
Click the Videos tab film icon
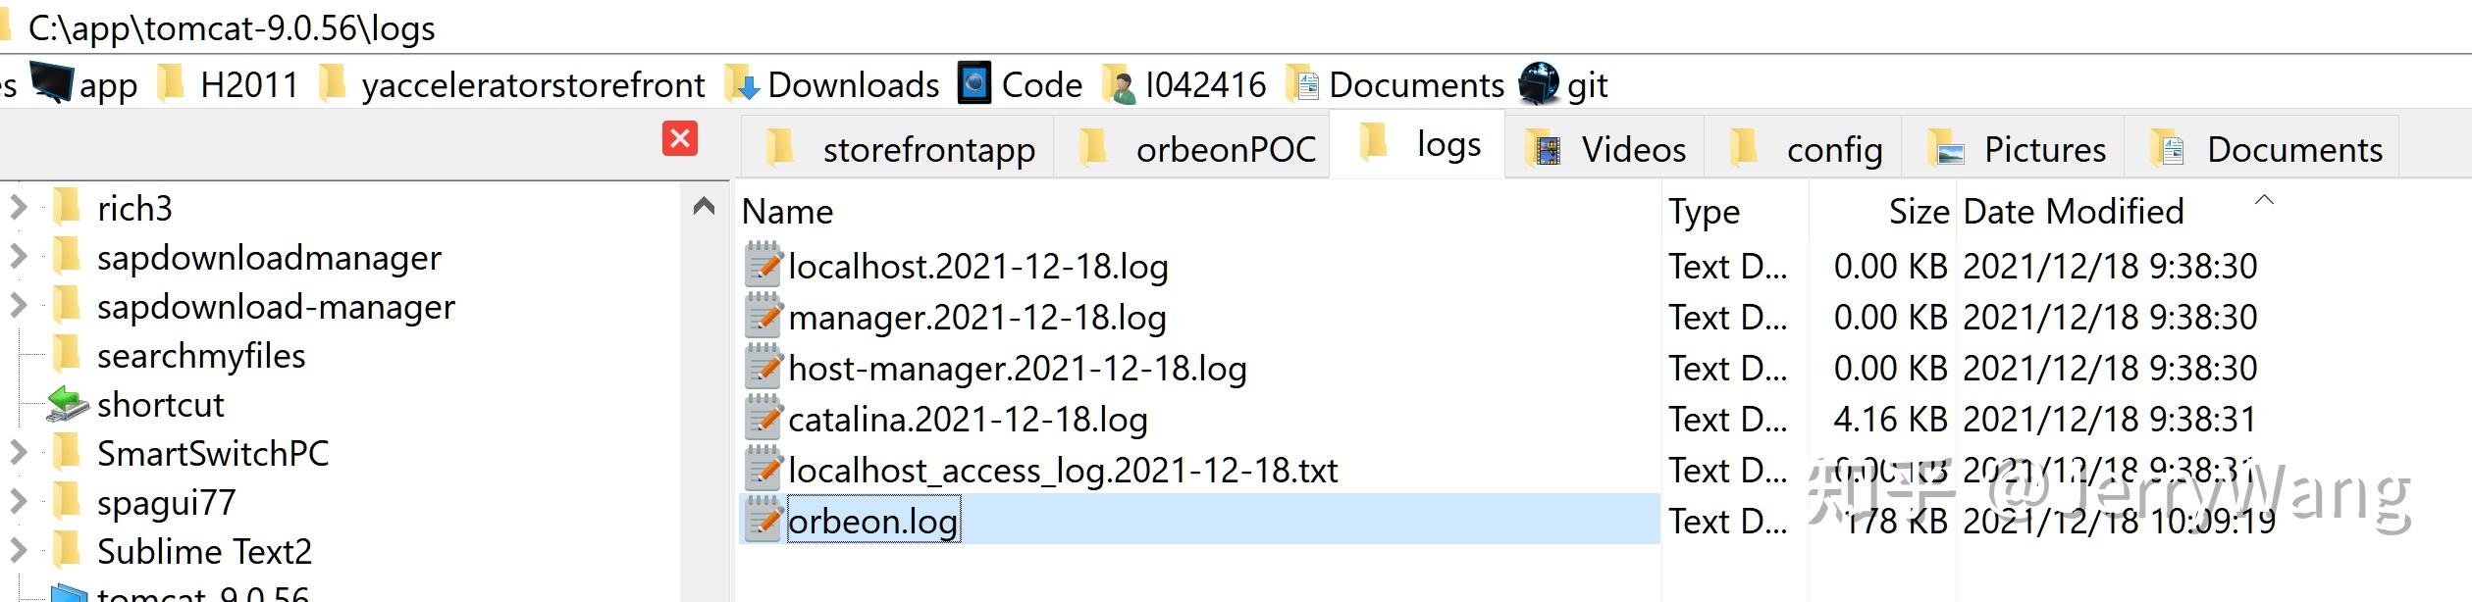(1548, 149)
